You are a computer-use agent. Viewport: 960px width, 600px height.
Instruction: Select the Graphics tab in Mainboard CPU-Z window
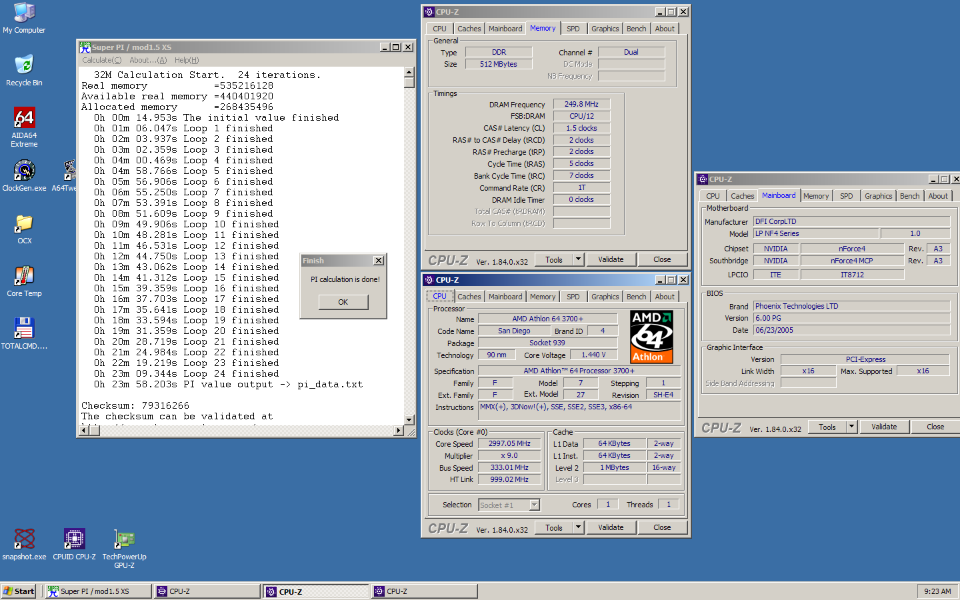[878, 196]
